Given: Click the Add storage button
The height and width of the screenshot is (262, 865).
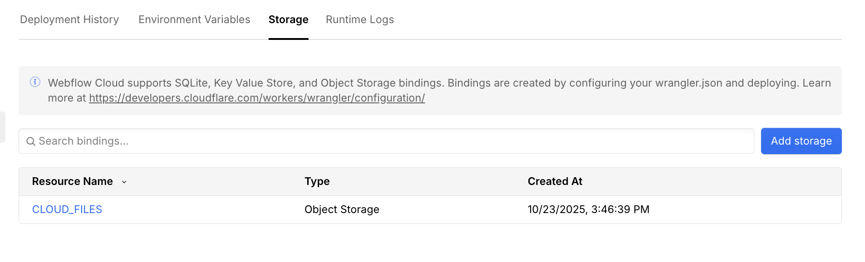Looking at the screenshot, I should coord(801,141).
